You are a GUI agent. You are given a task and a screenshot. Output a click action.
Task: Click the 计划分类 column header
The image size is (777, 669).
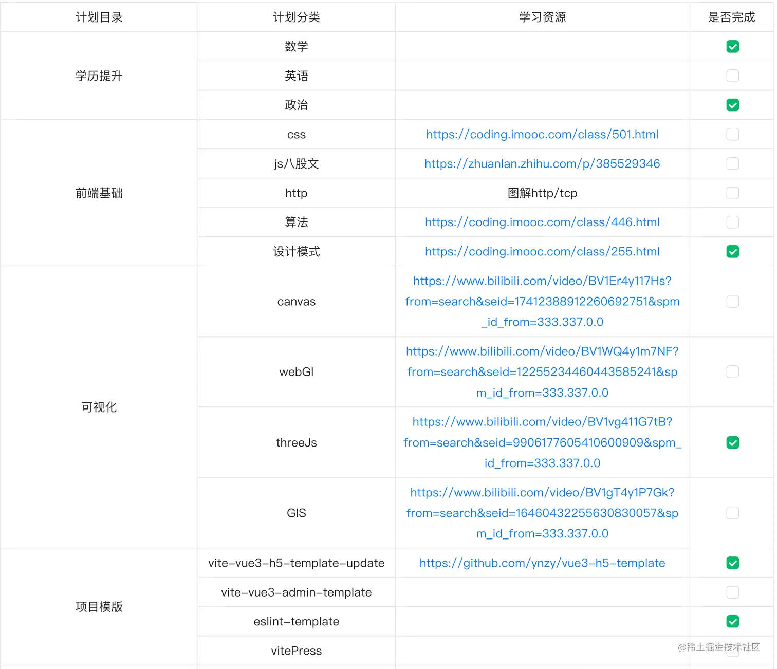(297, 17)
